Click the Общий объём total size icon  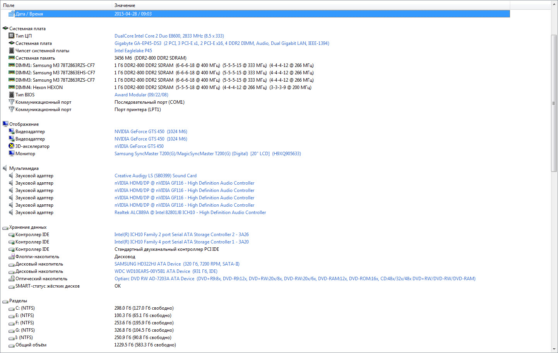tap(12, 345)
